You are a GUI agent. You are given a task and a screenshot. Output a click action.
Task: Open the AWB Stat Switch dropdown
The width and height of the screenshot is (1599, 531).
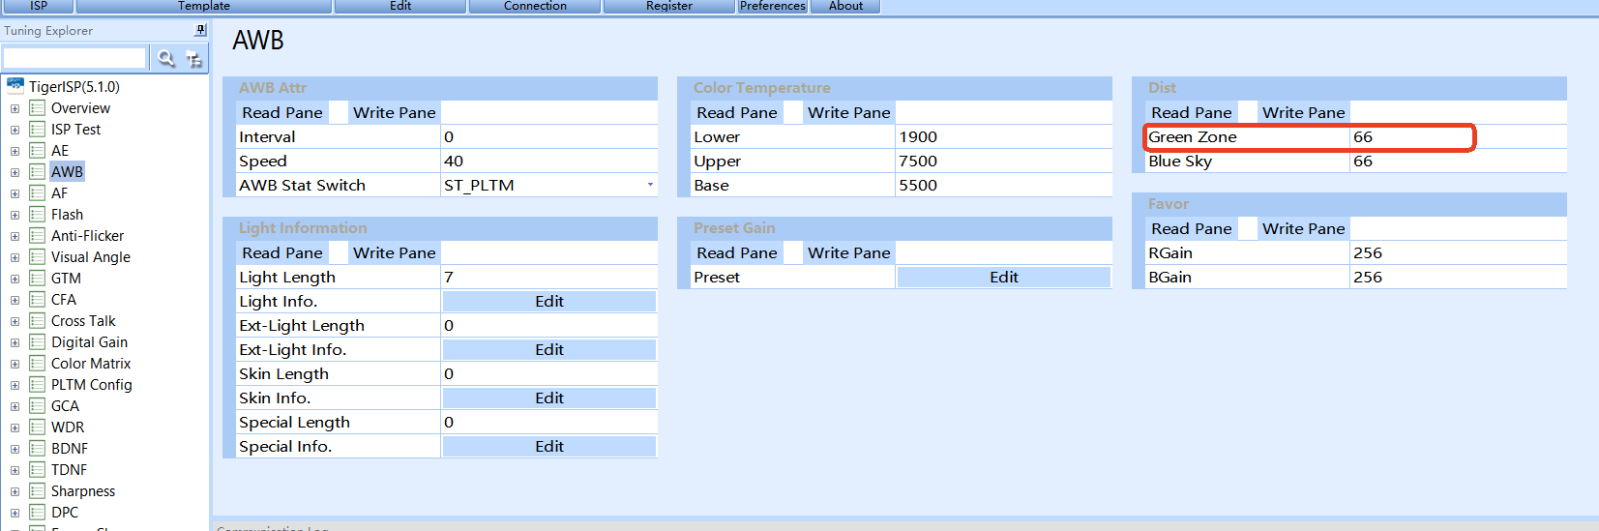tap(650, 185)
